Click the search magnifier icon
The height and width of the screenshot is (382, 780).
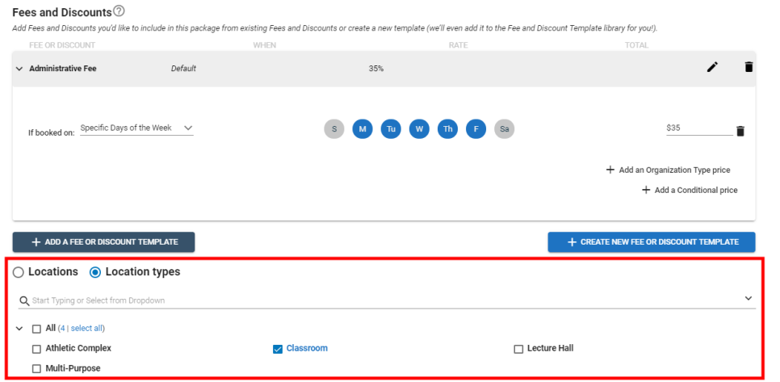click(24, 300)
